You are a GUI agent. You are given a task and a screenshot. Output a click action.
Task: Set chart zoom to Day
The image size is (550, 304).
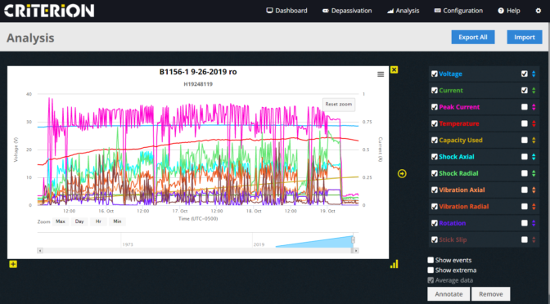point(79,221)
